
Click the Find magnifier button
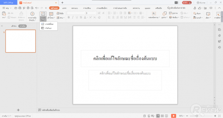click(197, 13)
